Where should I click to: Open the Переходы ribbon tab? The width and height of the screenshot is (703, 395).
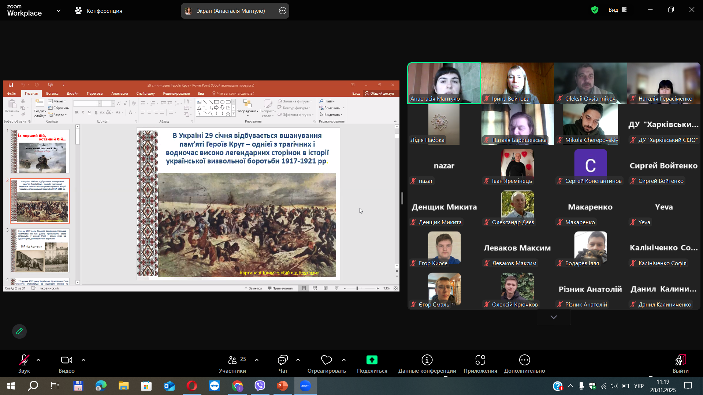point(95,93)
